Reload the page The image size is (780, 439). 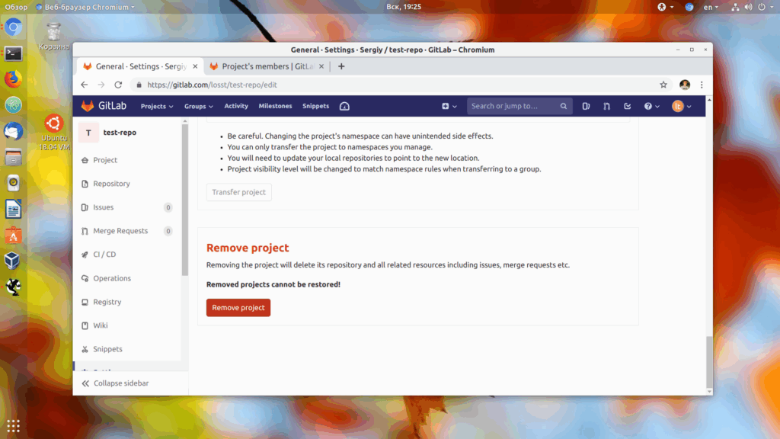(x=118, y=85)
